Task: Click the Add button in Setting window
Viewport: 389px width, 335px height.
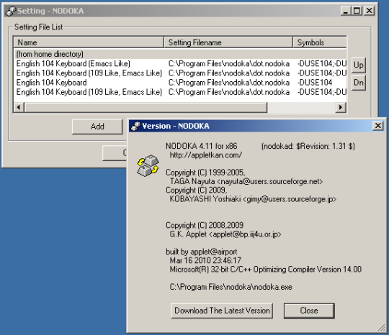Action: click(x=97, y=127)
